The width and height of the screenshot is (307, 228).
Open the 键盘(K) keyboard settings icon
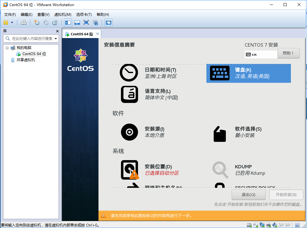click(x=220, y=73)
